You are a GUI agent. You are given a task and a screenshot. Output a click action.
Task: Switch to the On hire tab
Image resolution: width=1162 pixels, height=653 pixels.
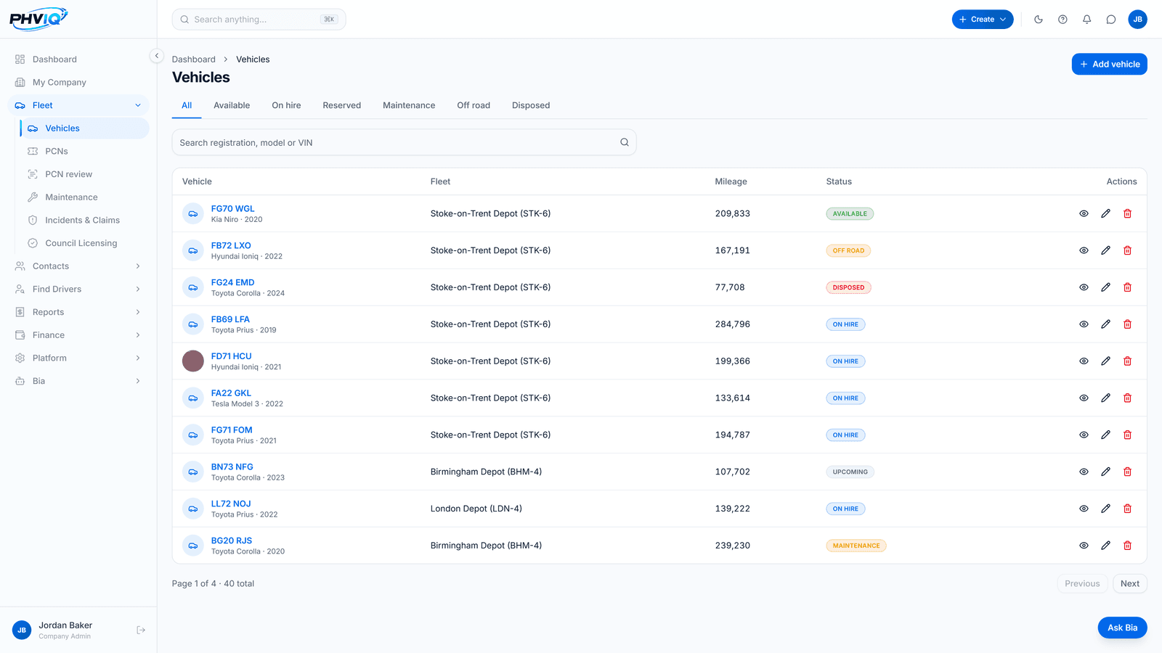(286, 105)
